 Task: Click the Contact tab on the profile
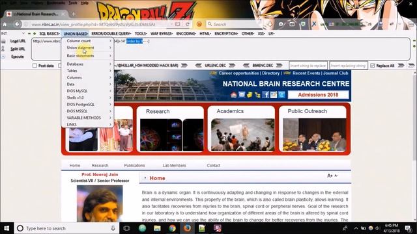coord(213,165)
